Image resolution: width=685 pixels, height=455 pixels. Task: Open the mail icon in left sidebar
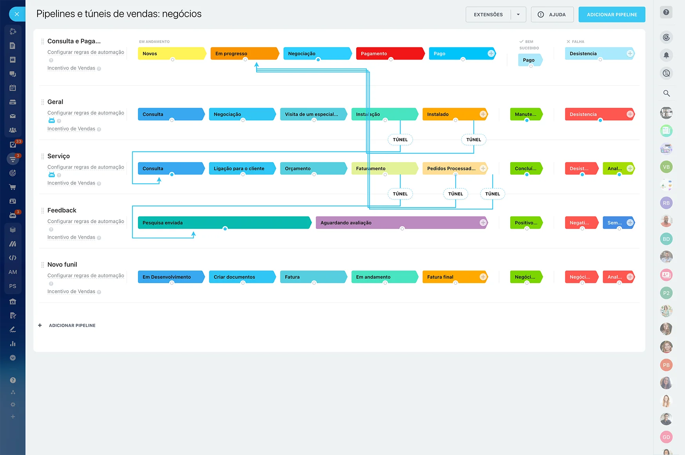[13, 116]
